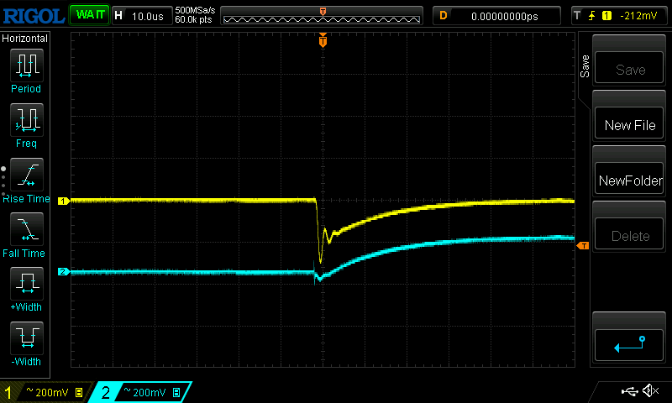Select the Rise Time measurement icon
This screenshot has width=672, height=403.
coord(27,175)
